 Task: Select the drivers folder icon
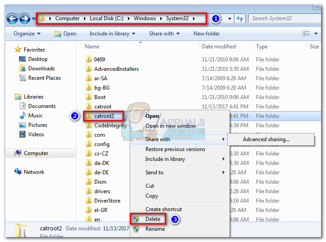point(88,191)
